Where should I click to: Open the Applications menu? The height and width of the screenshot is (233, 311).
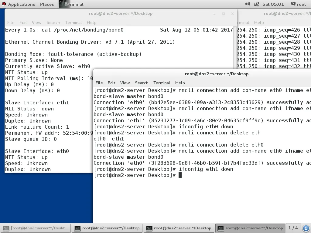click(22, 4)
